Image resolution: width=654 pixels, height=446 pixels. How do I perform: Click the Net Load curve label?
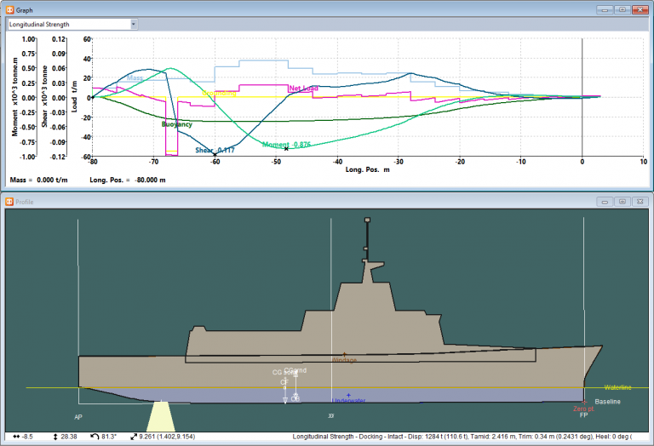coord(305,88)
